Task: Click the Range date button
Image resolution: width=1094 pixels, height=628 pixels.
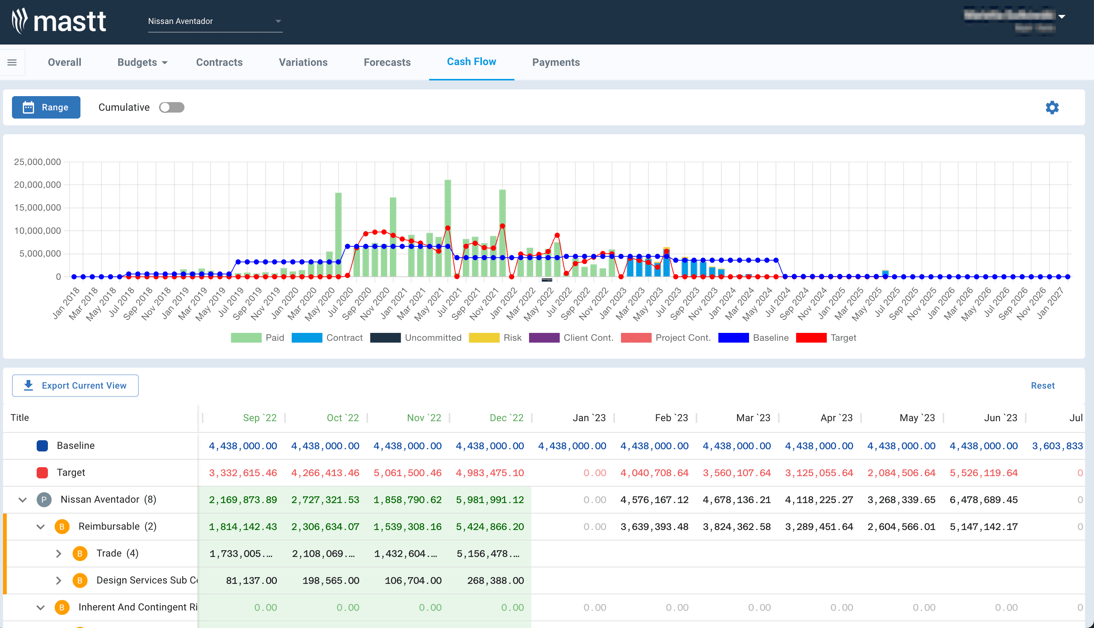Action: [46, 107]
